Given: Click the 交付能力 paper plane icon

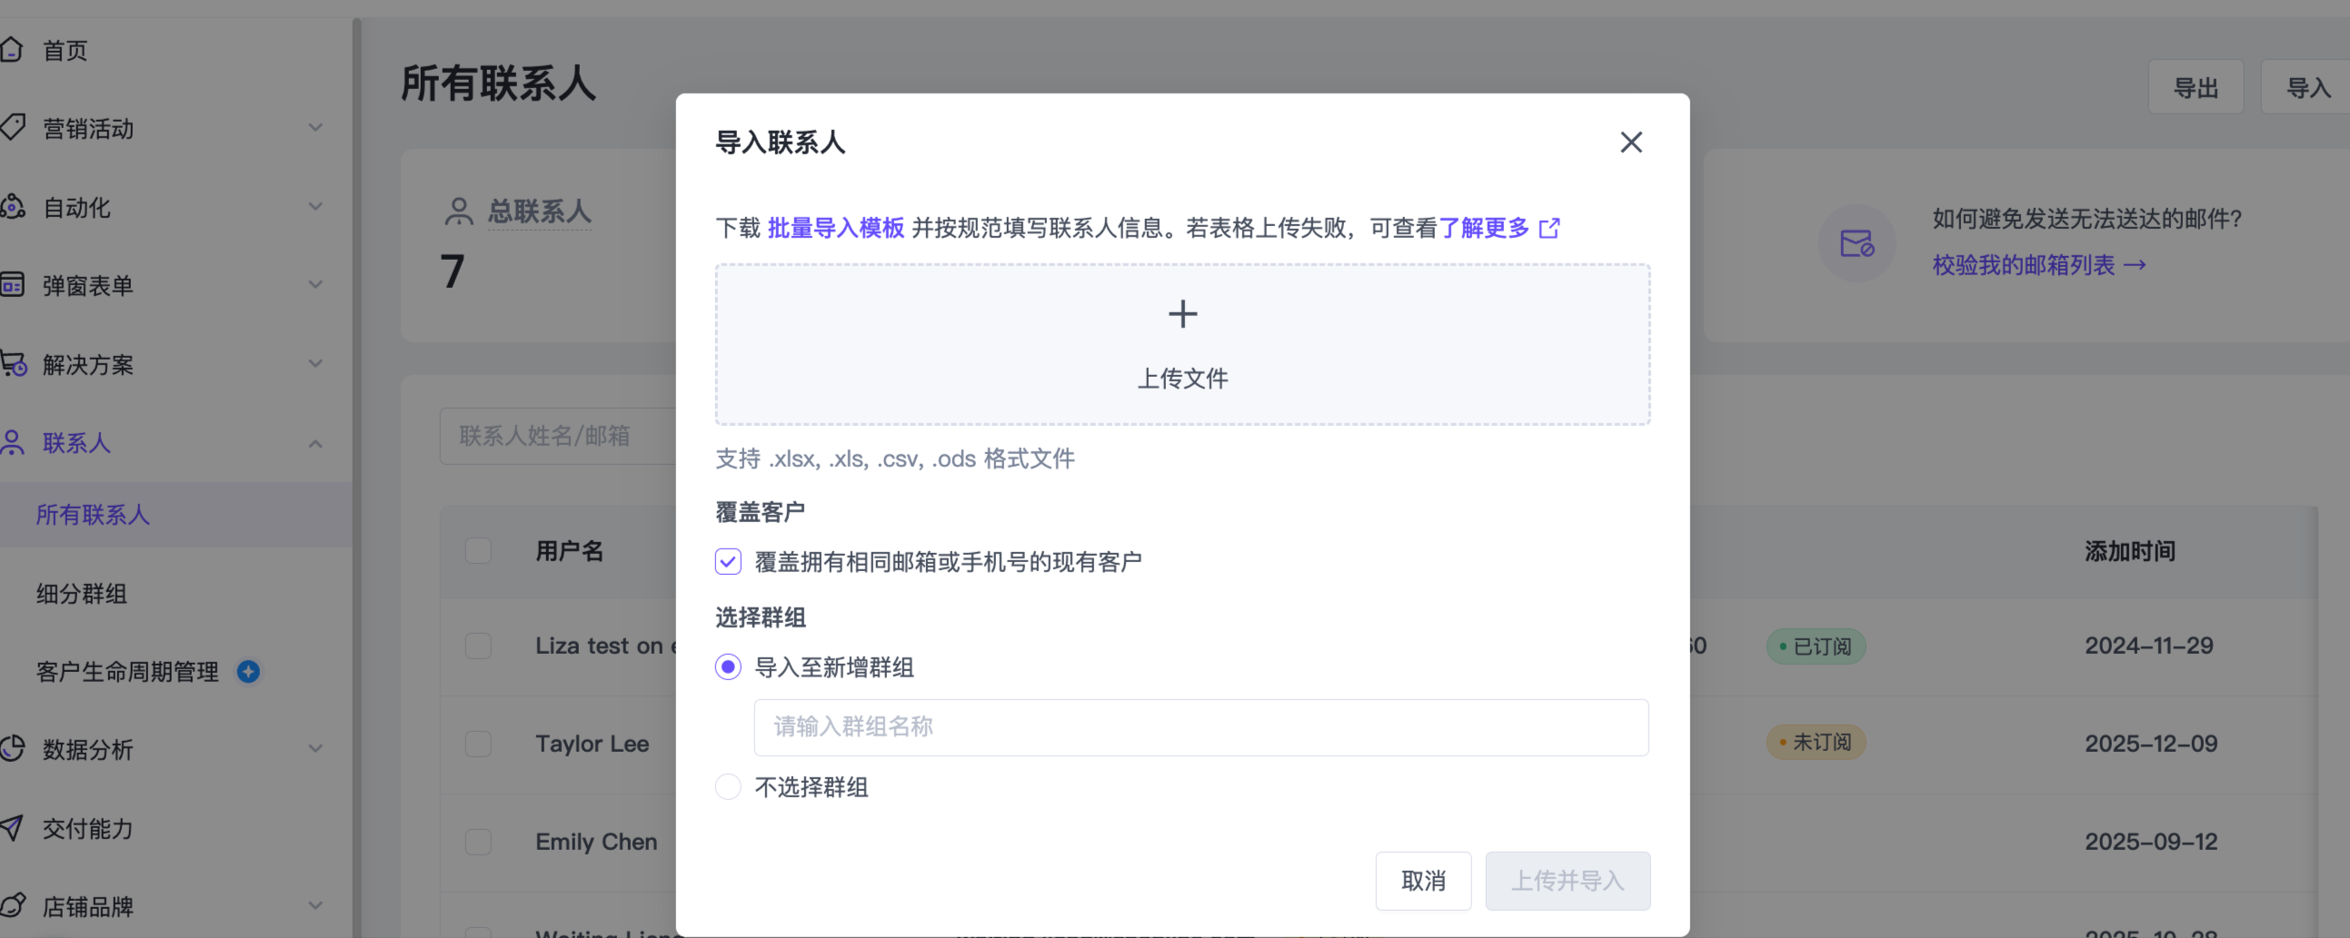Looking at the screenshot, I should 12,828.
